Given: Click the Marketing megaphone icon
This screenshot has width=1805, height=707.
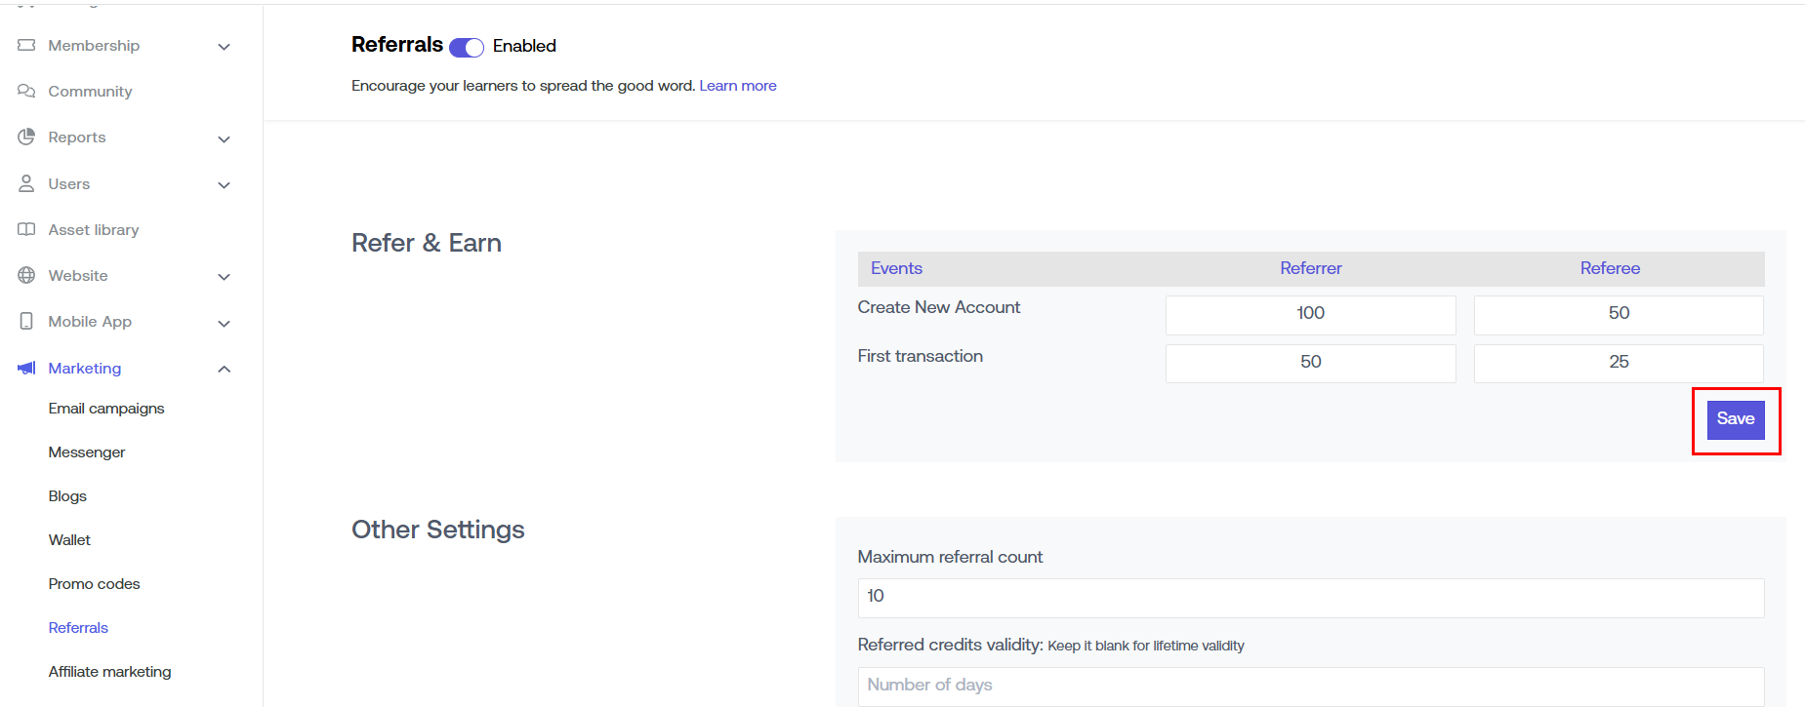Looking at the screenshot, I should tap(26, 369).
